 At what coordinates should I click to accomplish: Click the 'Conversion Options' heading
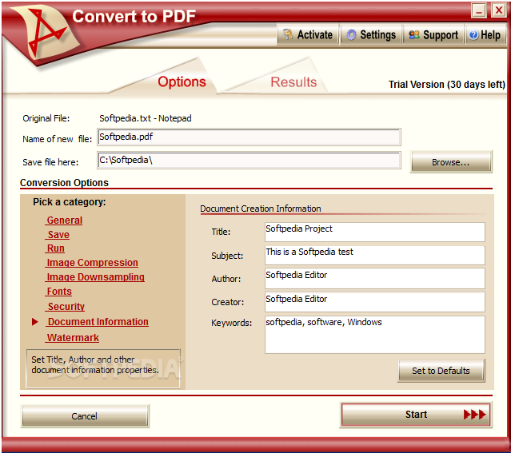point(64,183)
